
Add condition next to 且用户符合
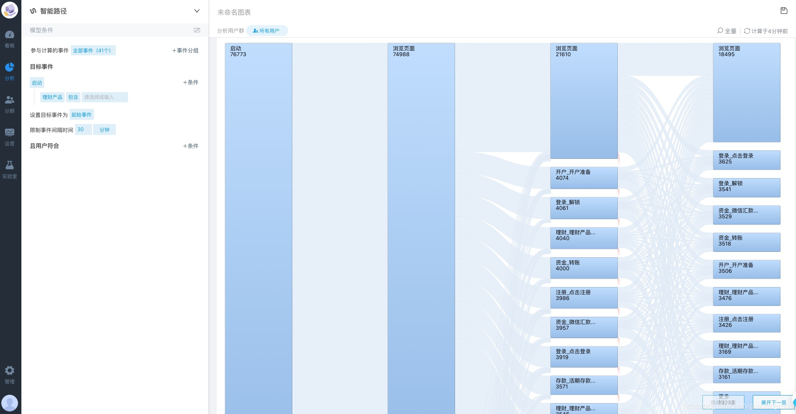click(x=190, y=146)
